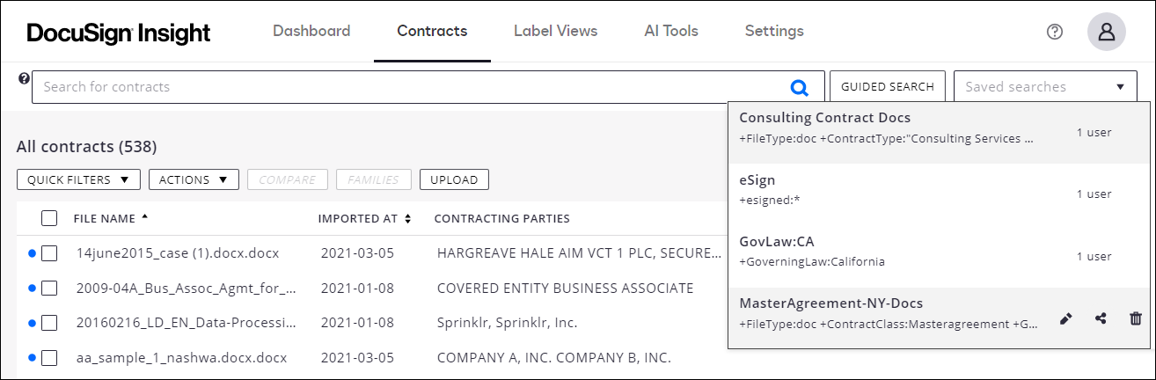Share the MasterAgreement-NY-Docs saved search
Image resolution: width=1156 pixels, height=380 pixels.
[x=1101, y=318]
